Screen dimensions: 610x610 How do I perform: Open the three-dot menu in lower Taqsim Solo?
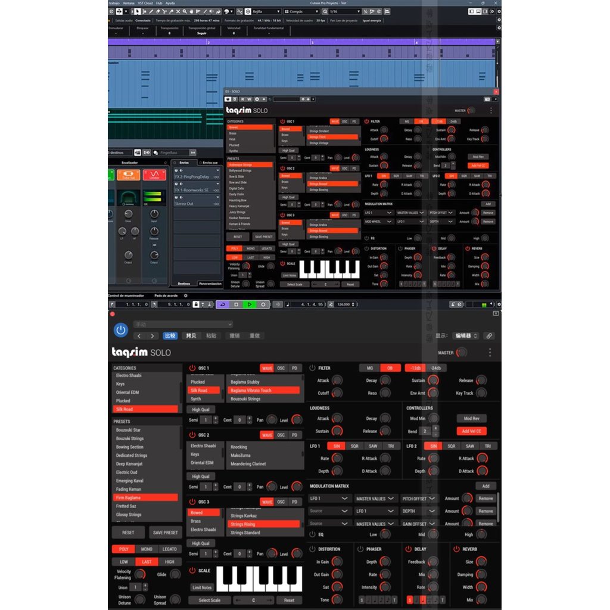pos(490,353)
